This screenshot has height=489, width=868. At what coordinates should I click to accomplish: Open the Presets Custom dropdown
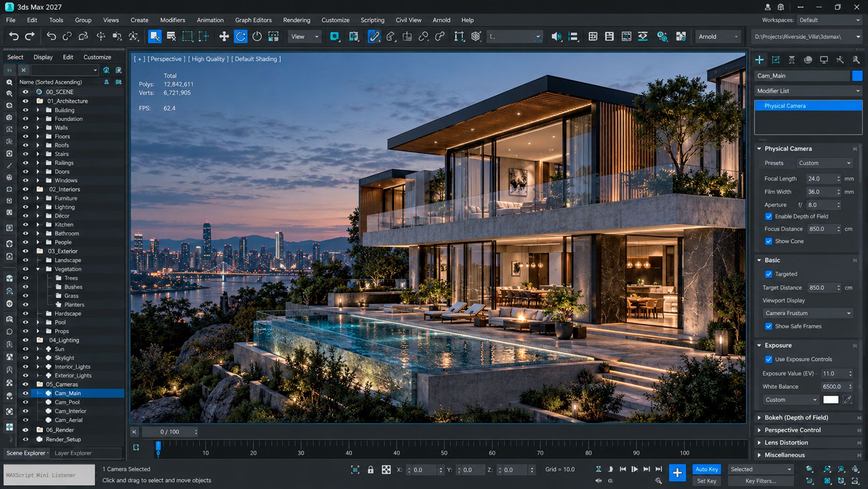pos(825,163)
